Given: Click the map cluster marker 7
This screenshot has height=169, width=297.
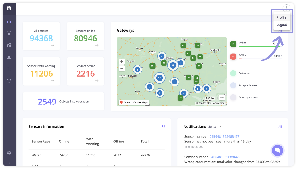Looking at the screenshot, I should click(x=206, y=88).
